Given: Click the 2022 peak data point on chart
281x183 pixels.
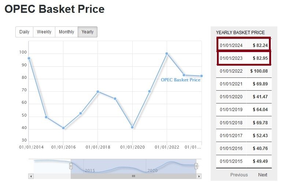Looking at the screenshot, I should point(167,54).
